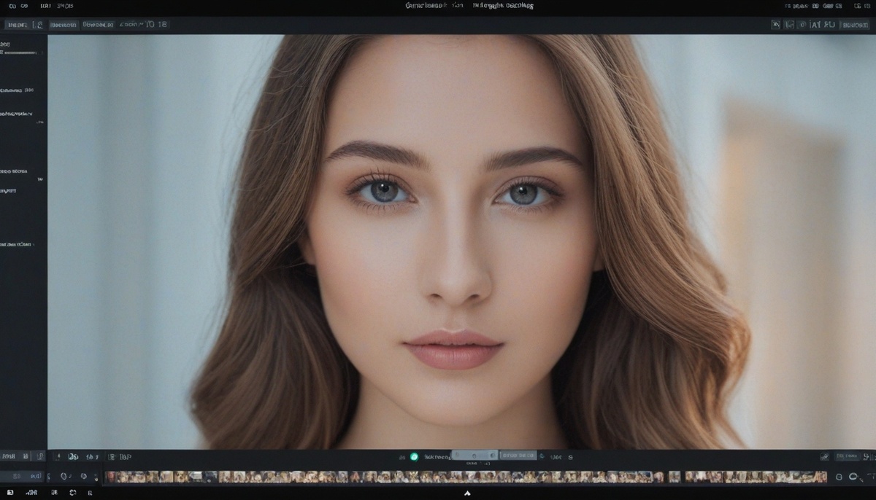Image resolution: width=876 pixels, height=500 pixels.
Task: Click the white upward caret at bottom center
Action: [x=467, y=493]
